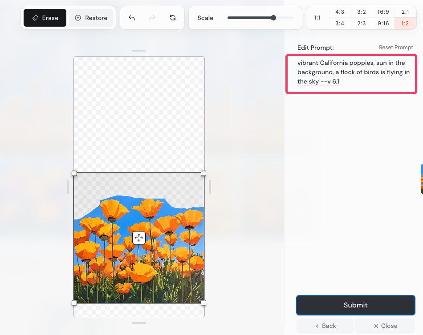
Task: Click the undo arrow icon
Action: [x=132, y=18]
